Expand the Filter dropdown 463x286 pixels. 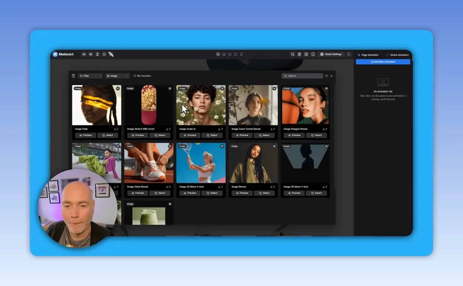[x=90, y=76]
